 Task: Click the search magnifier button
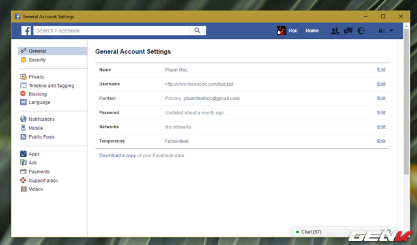[197, 31]
